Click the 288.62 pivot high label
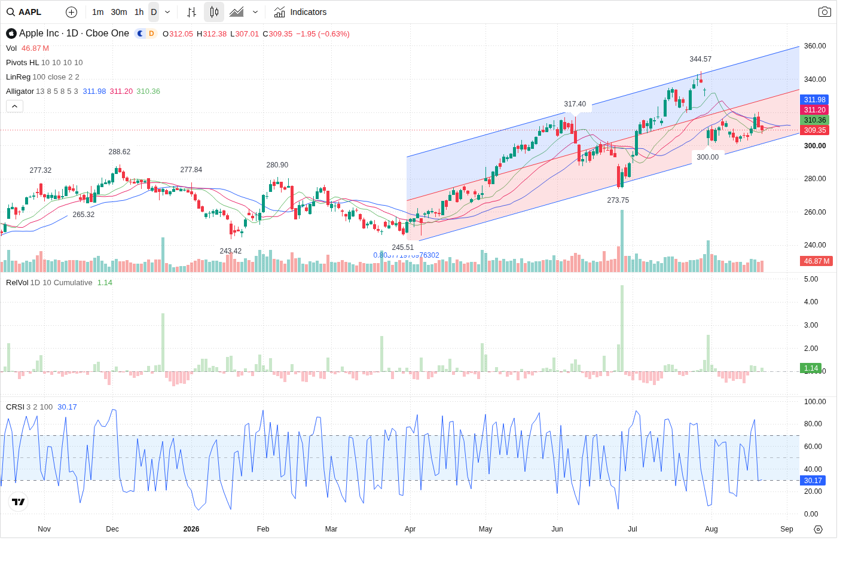The width and height of the screenshot is (849, 568). tap(119, 152)
